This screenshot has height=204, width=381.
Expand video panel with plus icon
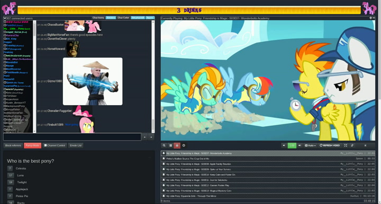[370, 18]
